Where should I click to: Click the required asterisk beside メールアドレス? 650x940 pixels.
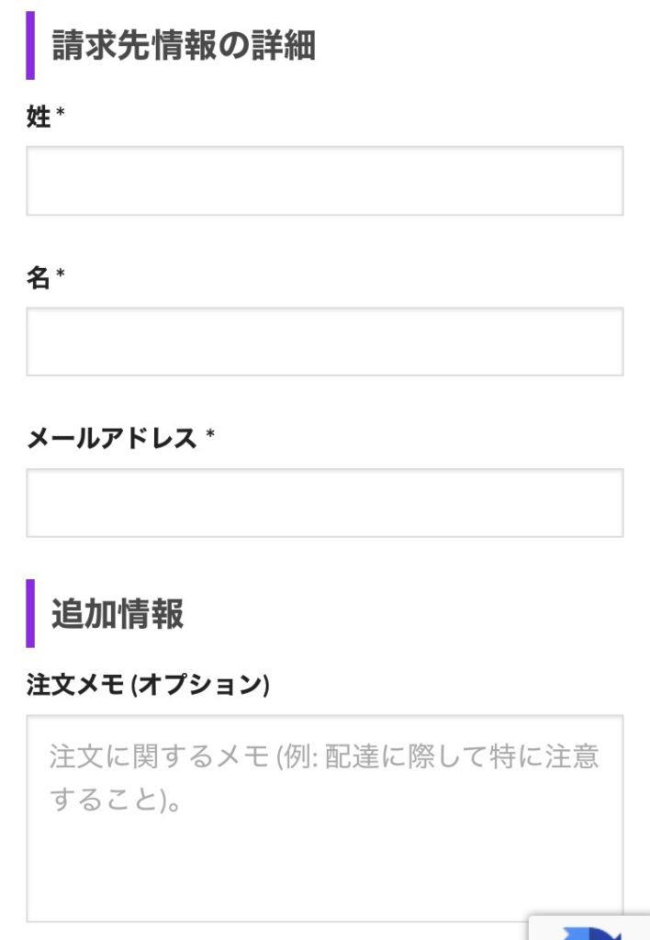point(210,437)
